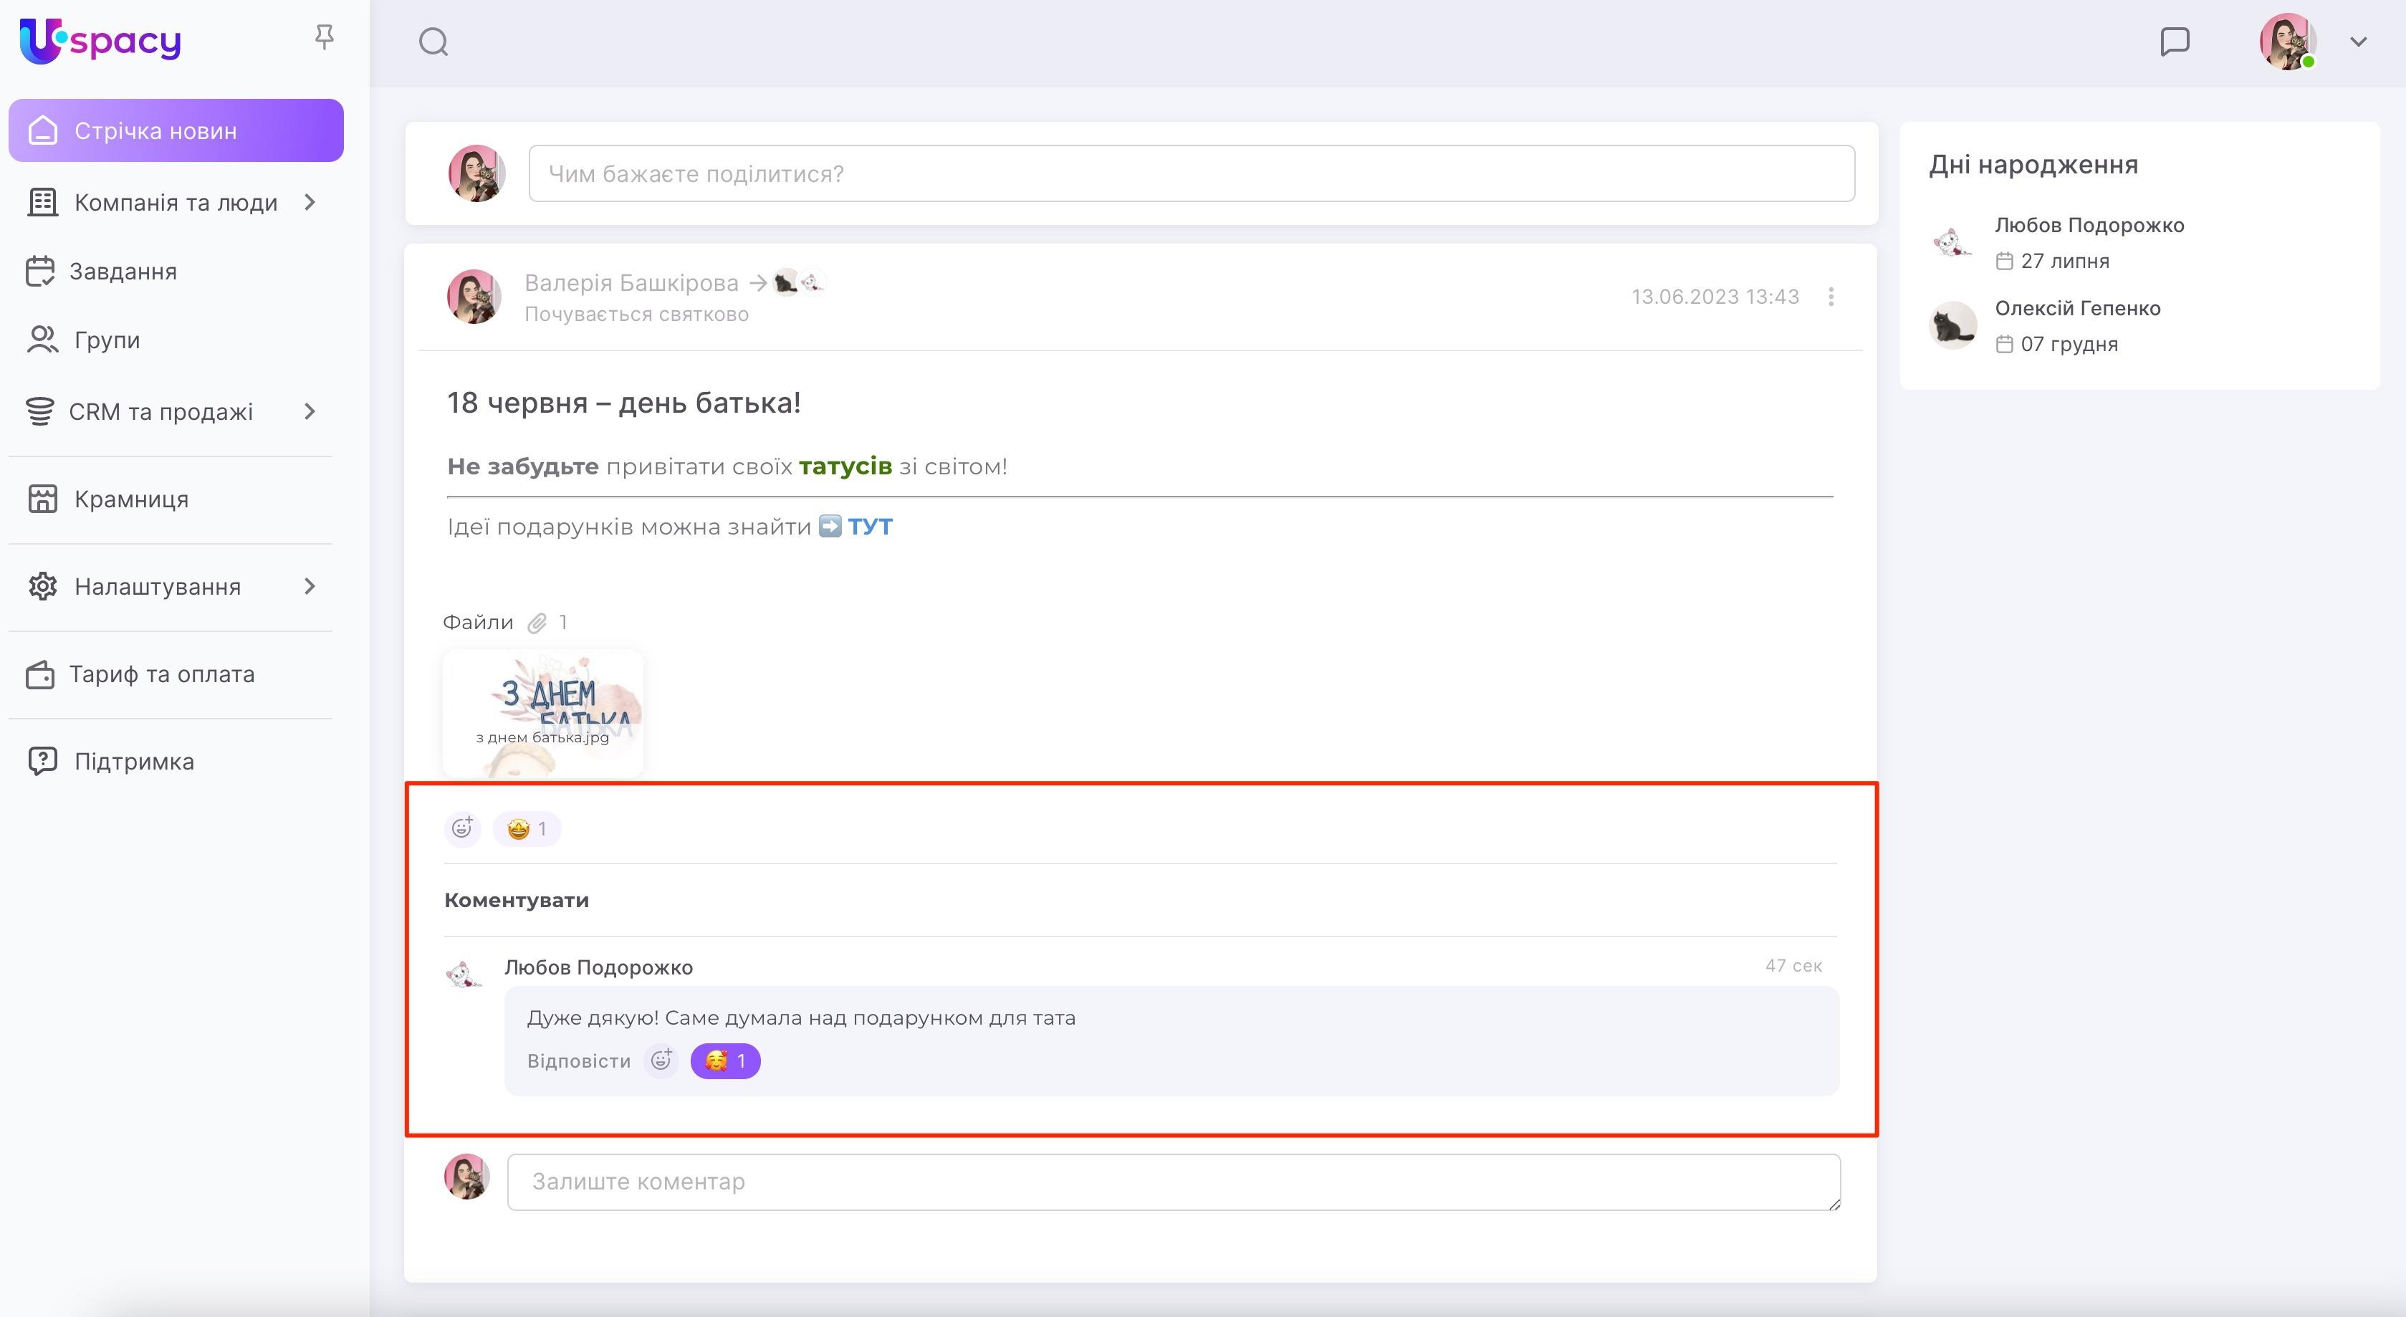This screenshot has width=2406, height=1317.
Task: Add reaction to Любов's comment
Action: [661, 1061]
